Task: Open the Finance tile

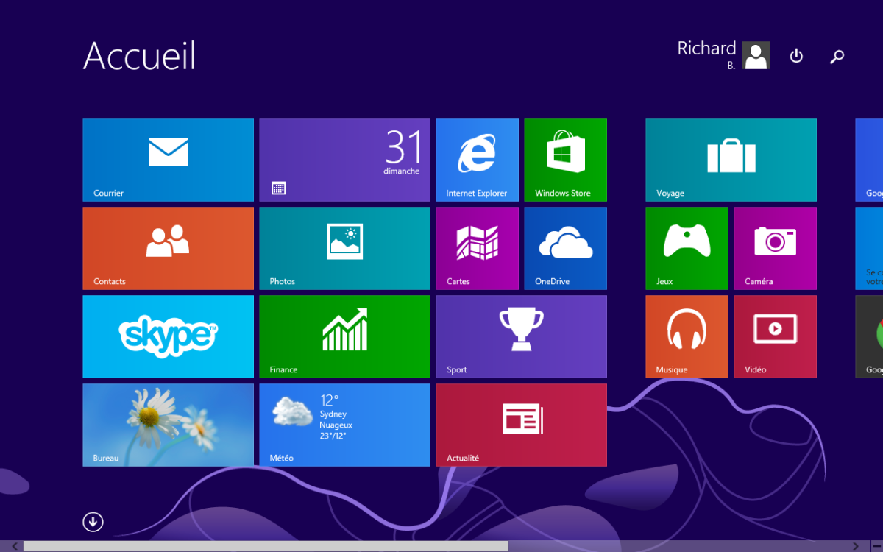Action: [344, 336]
